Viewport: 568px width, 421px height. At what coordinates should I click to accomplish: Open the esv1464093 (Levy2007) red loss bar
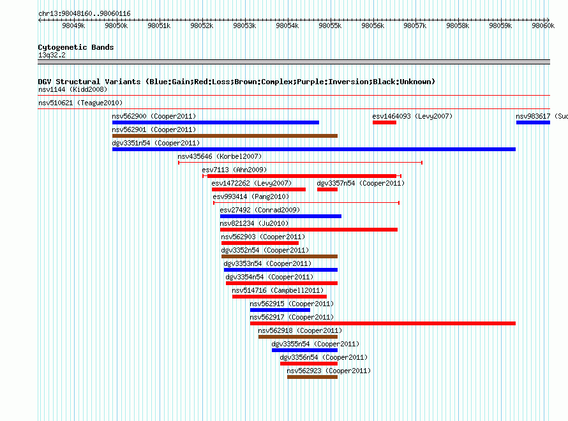click(384, 122)
